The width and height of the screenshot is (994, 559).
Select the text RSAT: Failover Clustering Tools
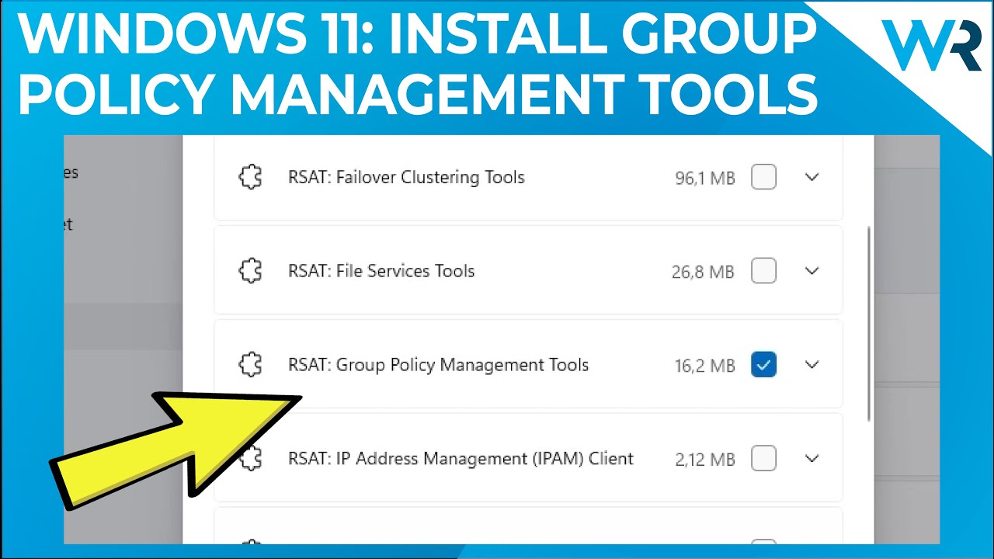coord(406,178)
